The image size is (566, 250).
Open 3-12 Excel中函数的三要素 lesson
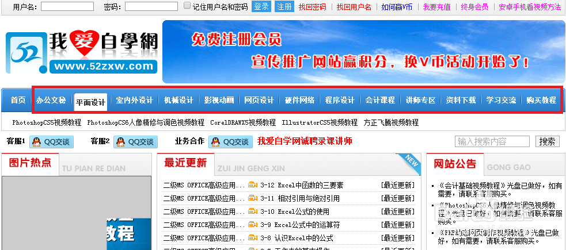(301, 186)
